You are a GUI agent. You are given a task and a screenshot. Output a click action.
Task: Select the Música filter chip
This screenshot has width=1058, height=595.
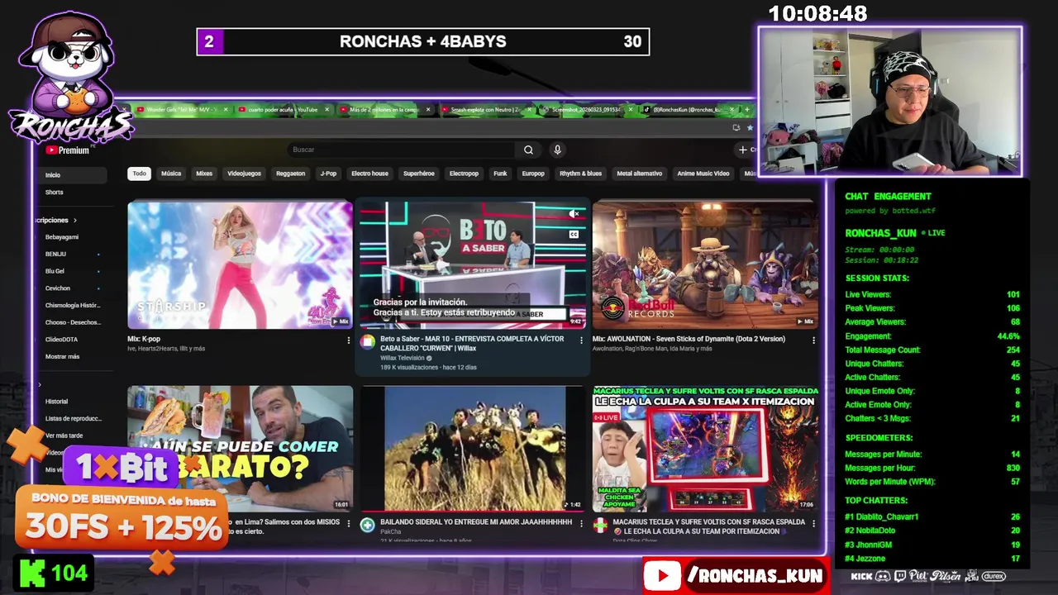tap(171, 174)
